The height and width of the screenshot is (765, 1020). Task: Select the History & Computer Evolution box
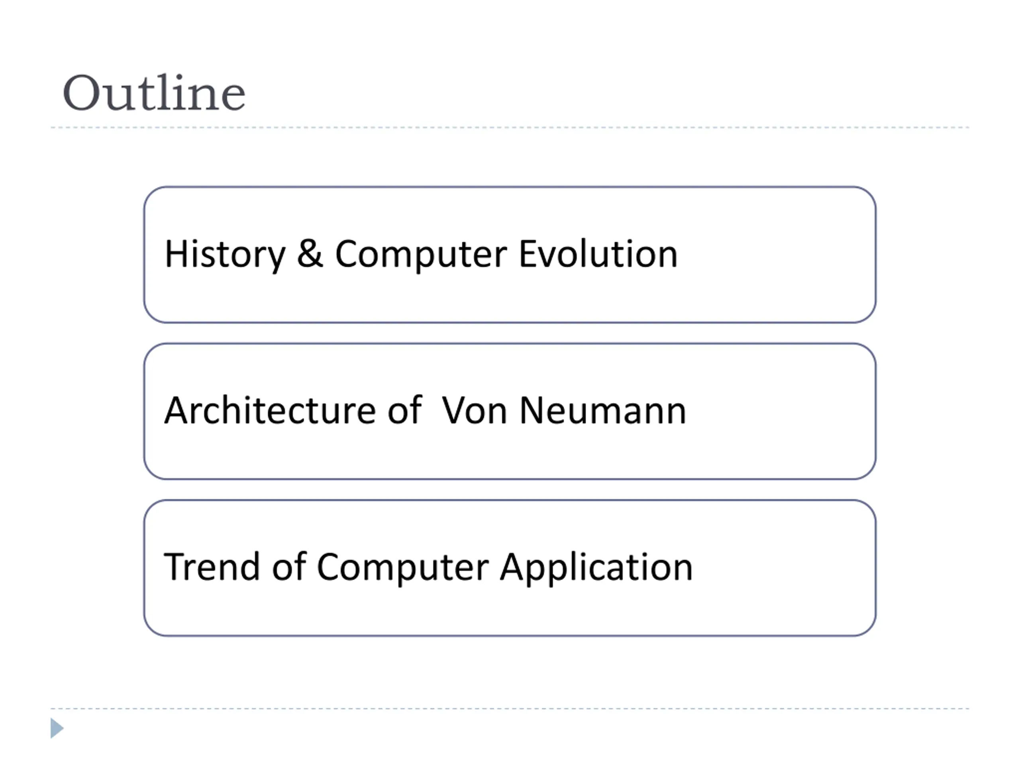(x=510, y=255)
